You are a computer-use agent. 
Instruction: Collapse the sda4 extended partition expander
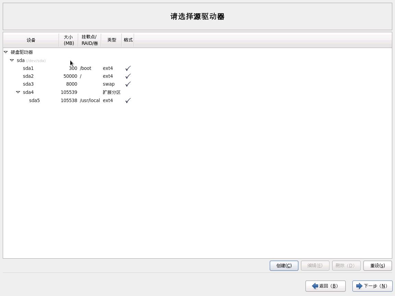click(18, 92)
